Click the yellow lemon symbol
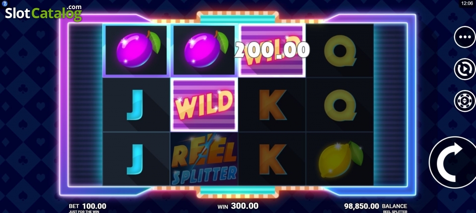Image resolution: width=476 pixels, height=213 pixels. pyautogui.click(x=340, y=159)
